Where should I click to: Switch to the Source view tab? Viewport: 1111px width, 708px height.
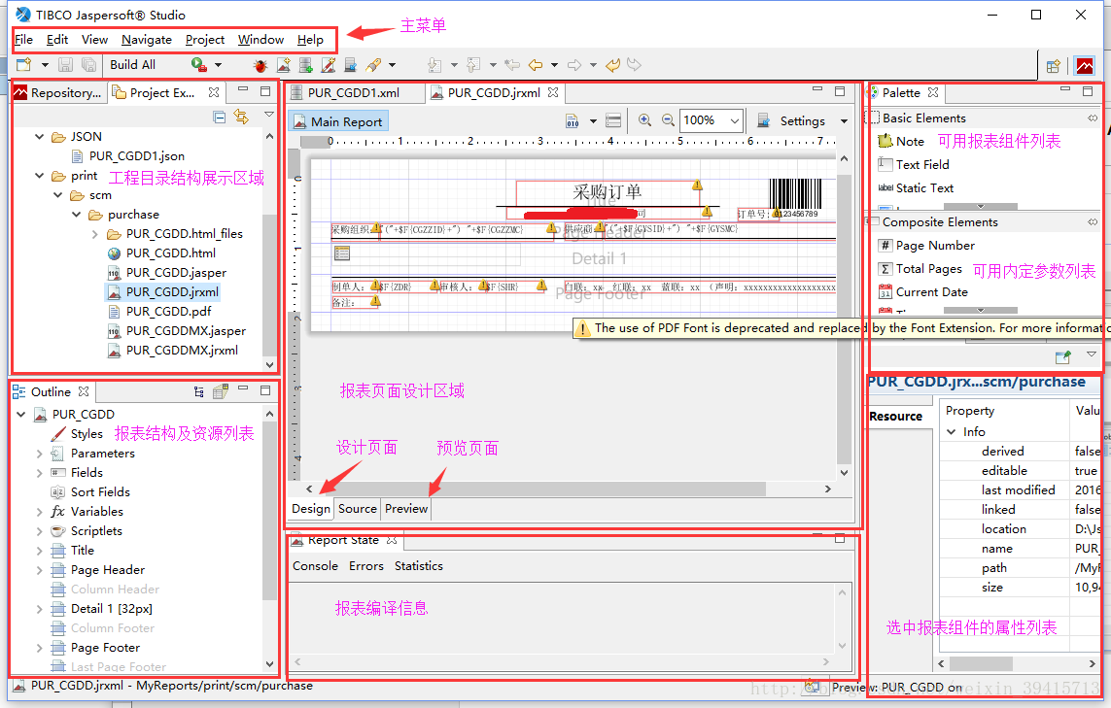pyautogui.click(x=357, y=508)
